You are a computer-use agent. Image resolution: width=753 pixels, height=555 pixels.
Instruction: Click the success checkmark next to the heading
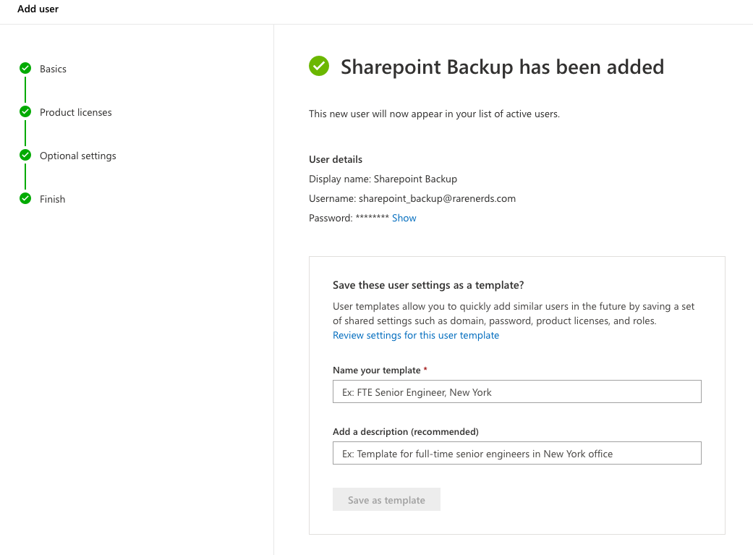319,66
